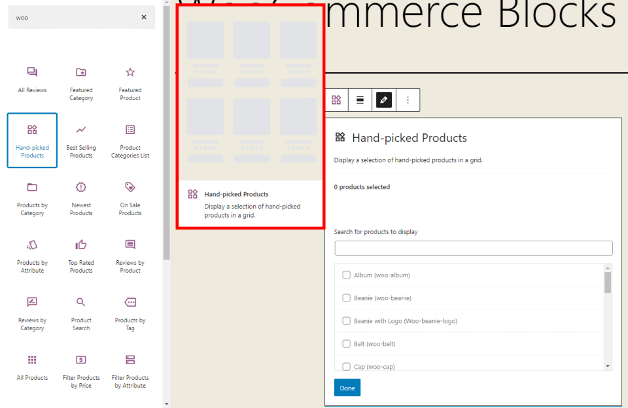
Task: Activate the pencil edit mode in toolbar
Action: coord(383,99)
